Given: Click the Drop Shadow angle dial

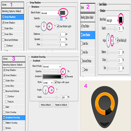Looking at the screenshot, I should click(x=44, y=26).
